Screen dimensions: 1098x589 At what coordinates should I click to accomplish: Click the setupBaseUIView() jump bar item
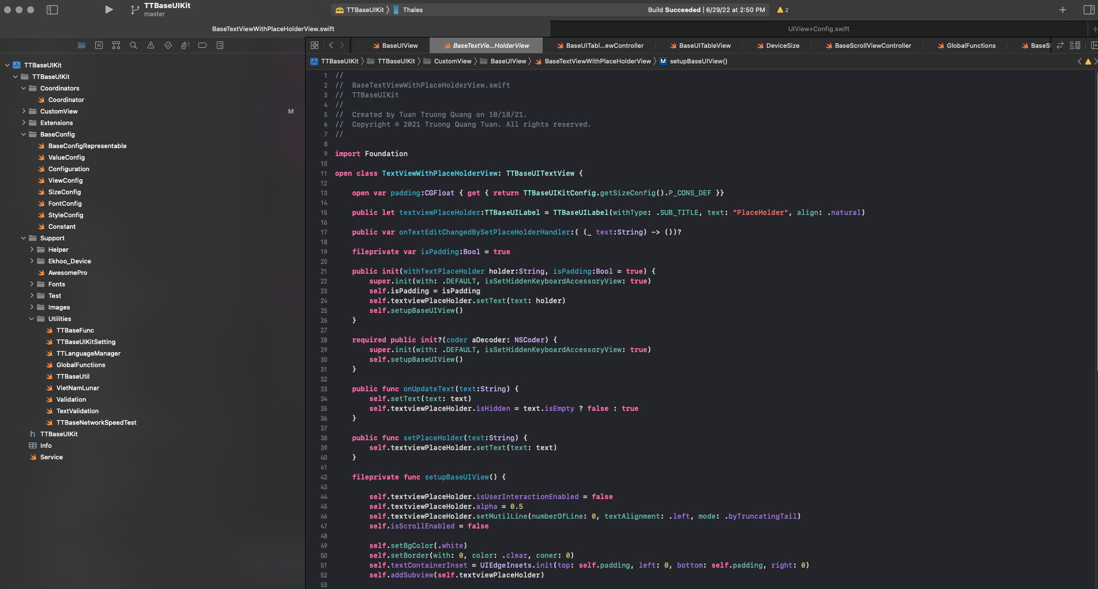click(x=693, y=61)
